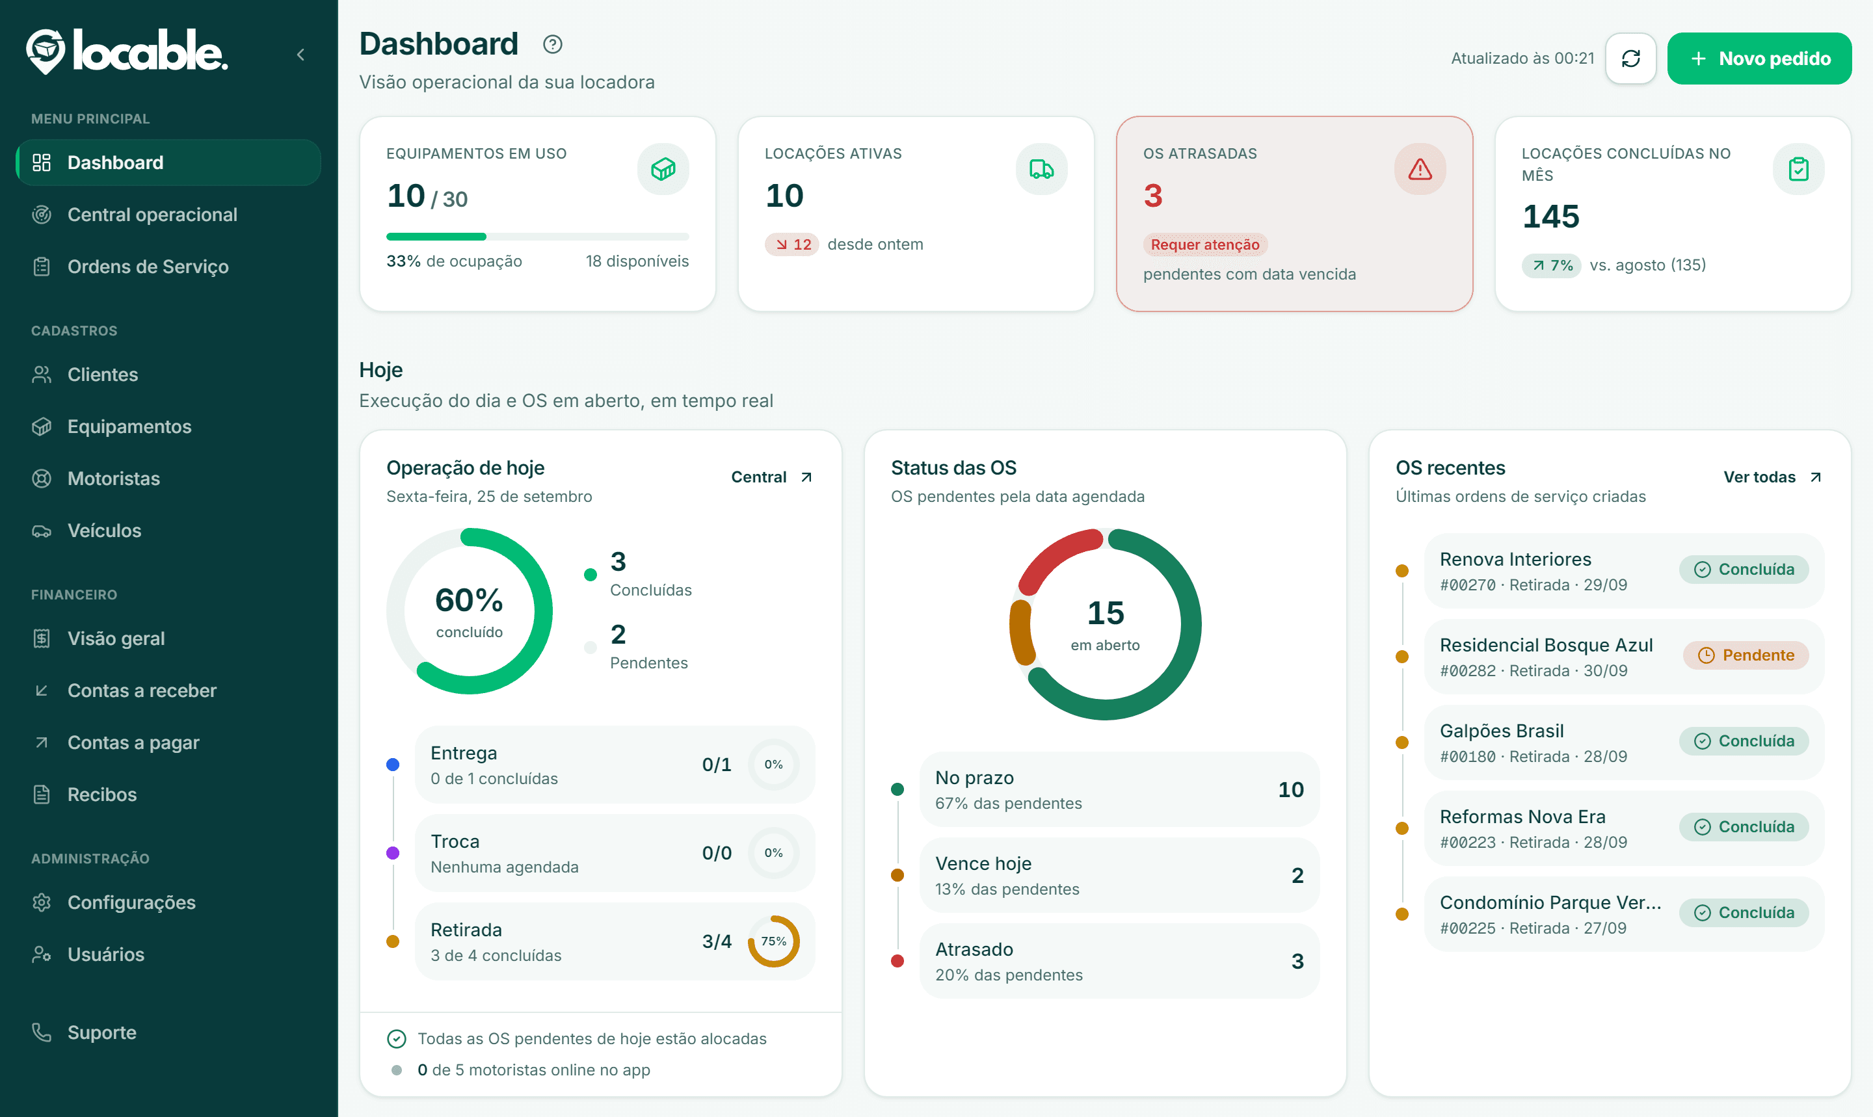Click the occupancy progress bar

pyautogui.click(x=537, y=237)
